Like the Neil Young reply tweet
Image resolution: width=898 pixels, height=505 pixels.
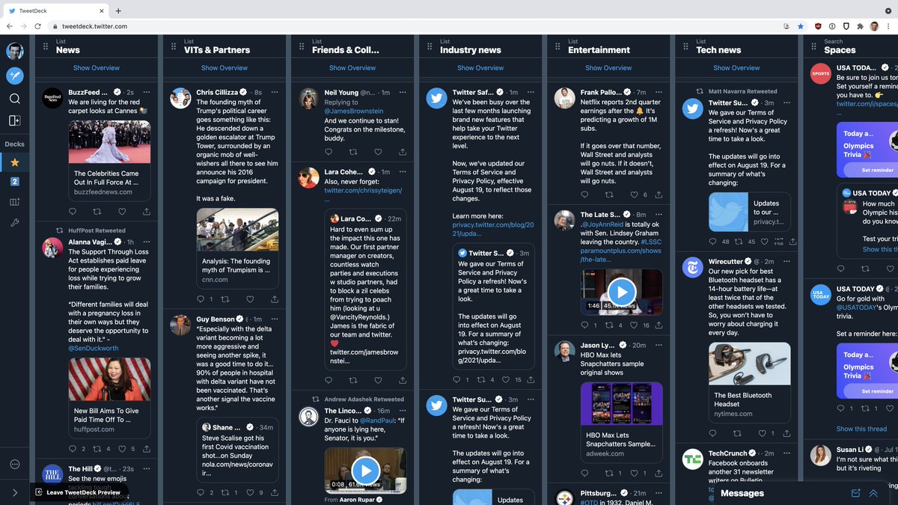coord(378,152)
